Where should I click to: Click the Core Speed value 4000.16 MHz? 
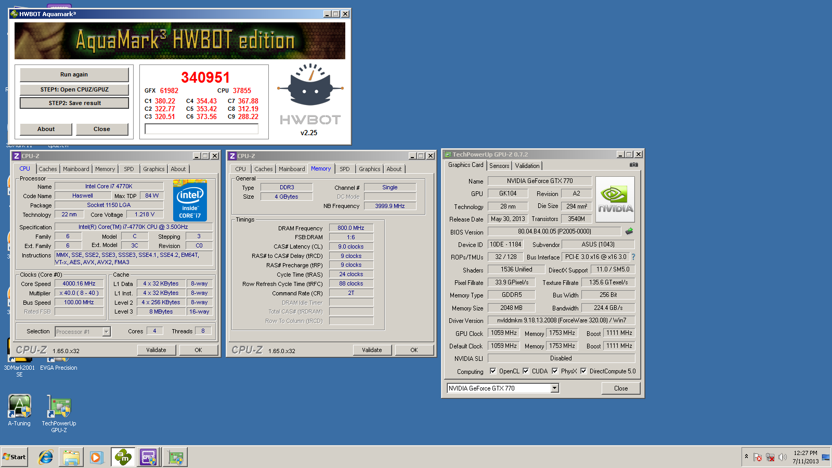coord(79,284)
